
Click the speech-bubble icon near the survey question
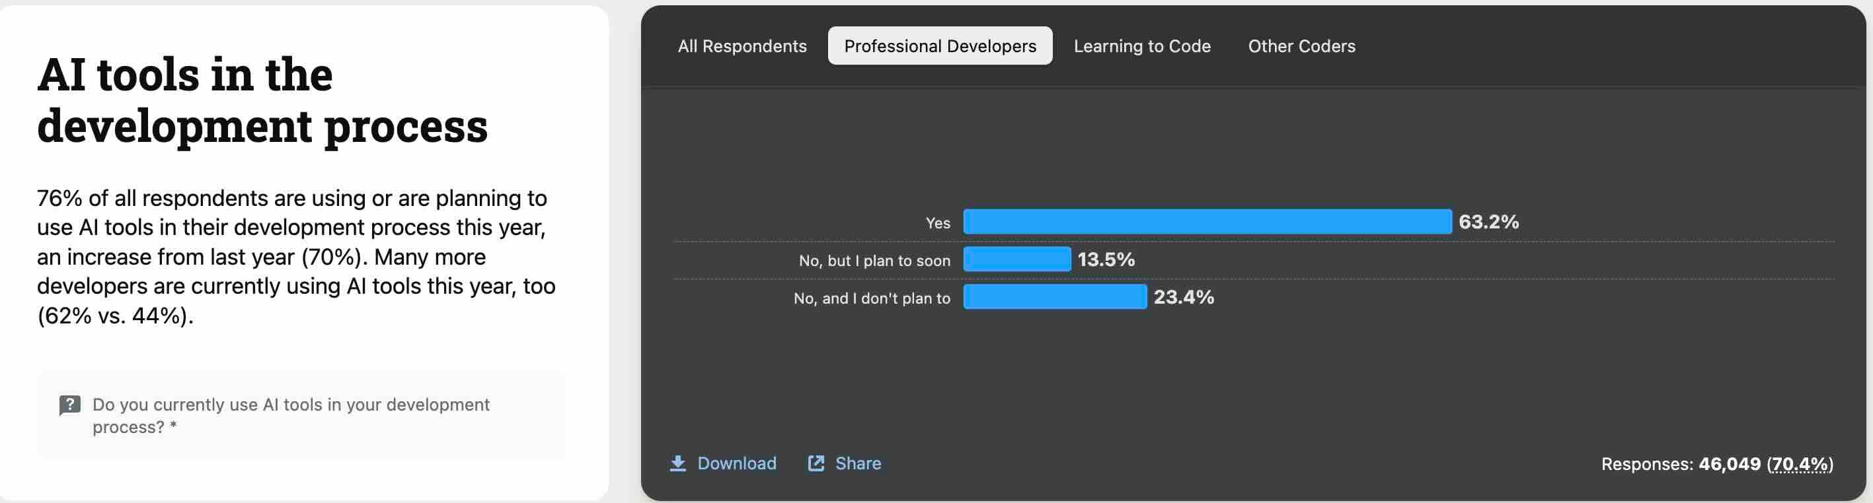[x=69, y=405]
